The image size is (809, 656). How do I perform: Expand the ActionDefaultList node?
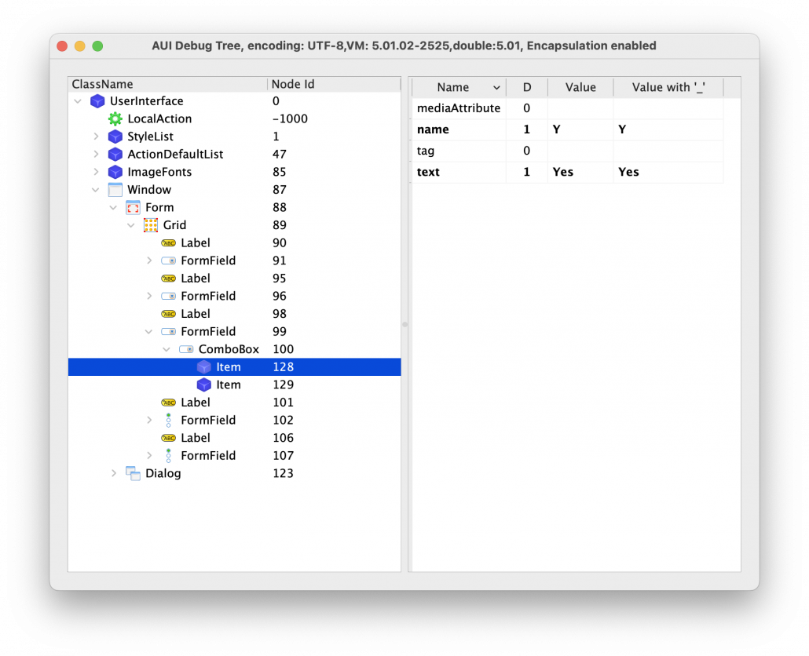pos(96,154)
